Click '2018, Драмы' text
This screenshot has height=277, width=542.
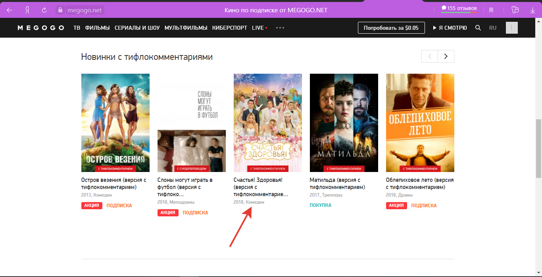click(x=399, y=195)
